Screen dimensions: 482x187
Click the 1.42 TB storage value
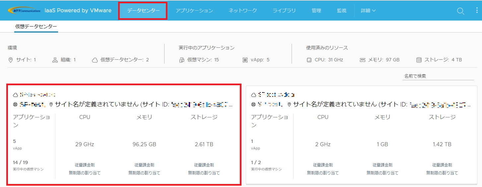coord(442,144)
